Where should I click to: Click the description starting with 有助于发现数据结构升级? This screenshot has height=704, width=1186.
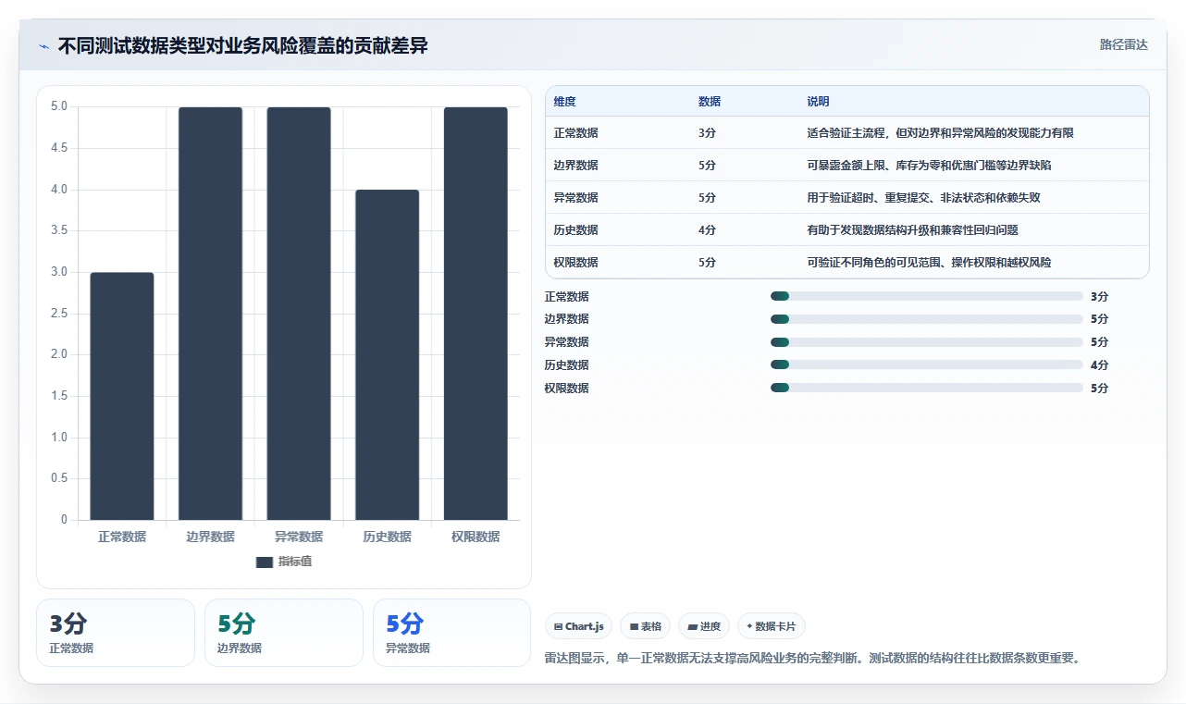click(912, 230)
